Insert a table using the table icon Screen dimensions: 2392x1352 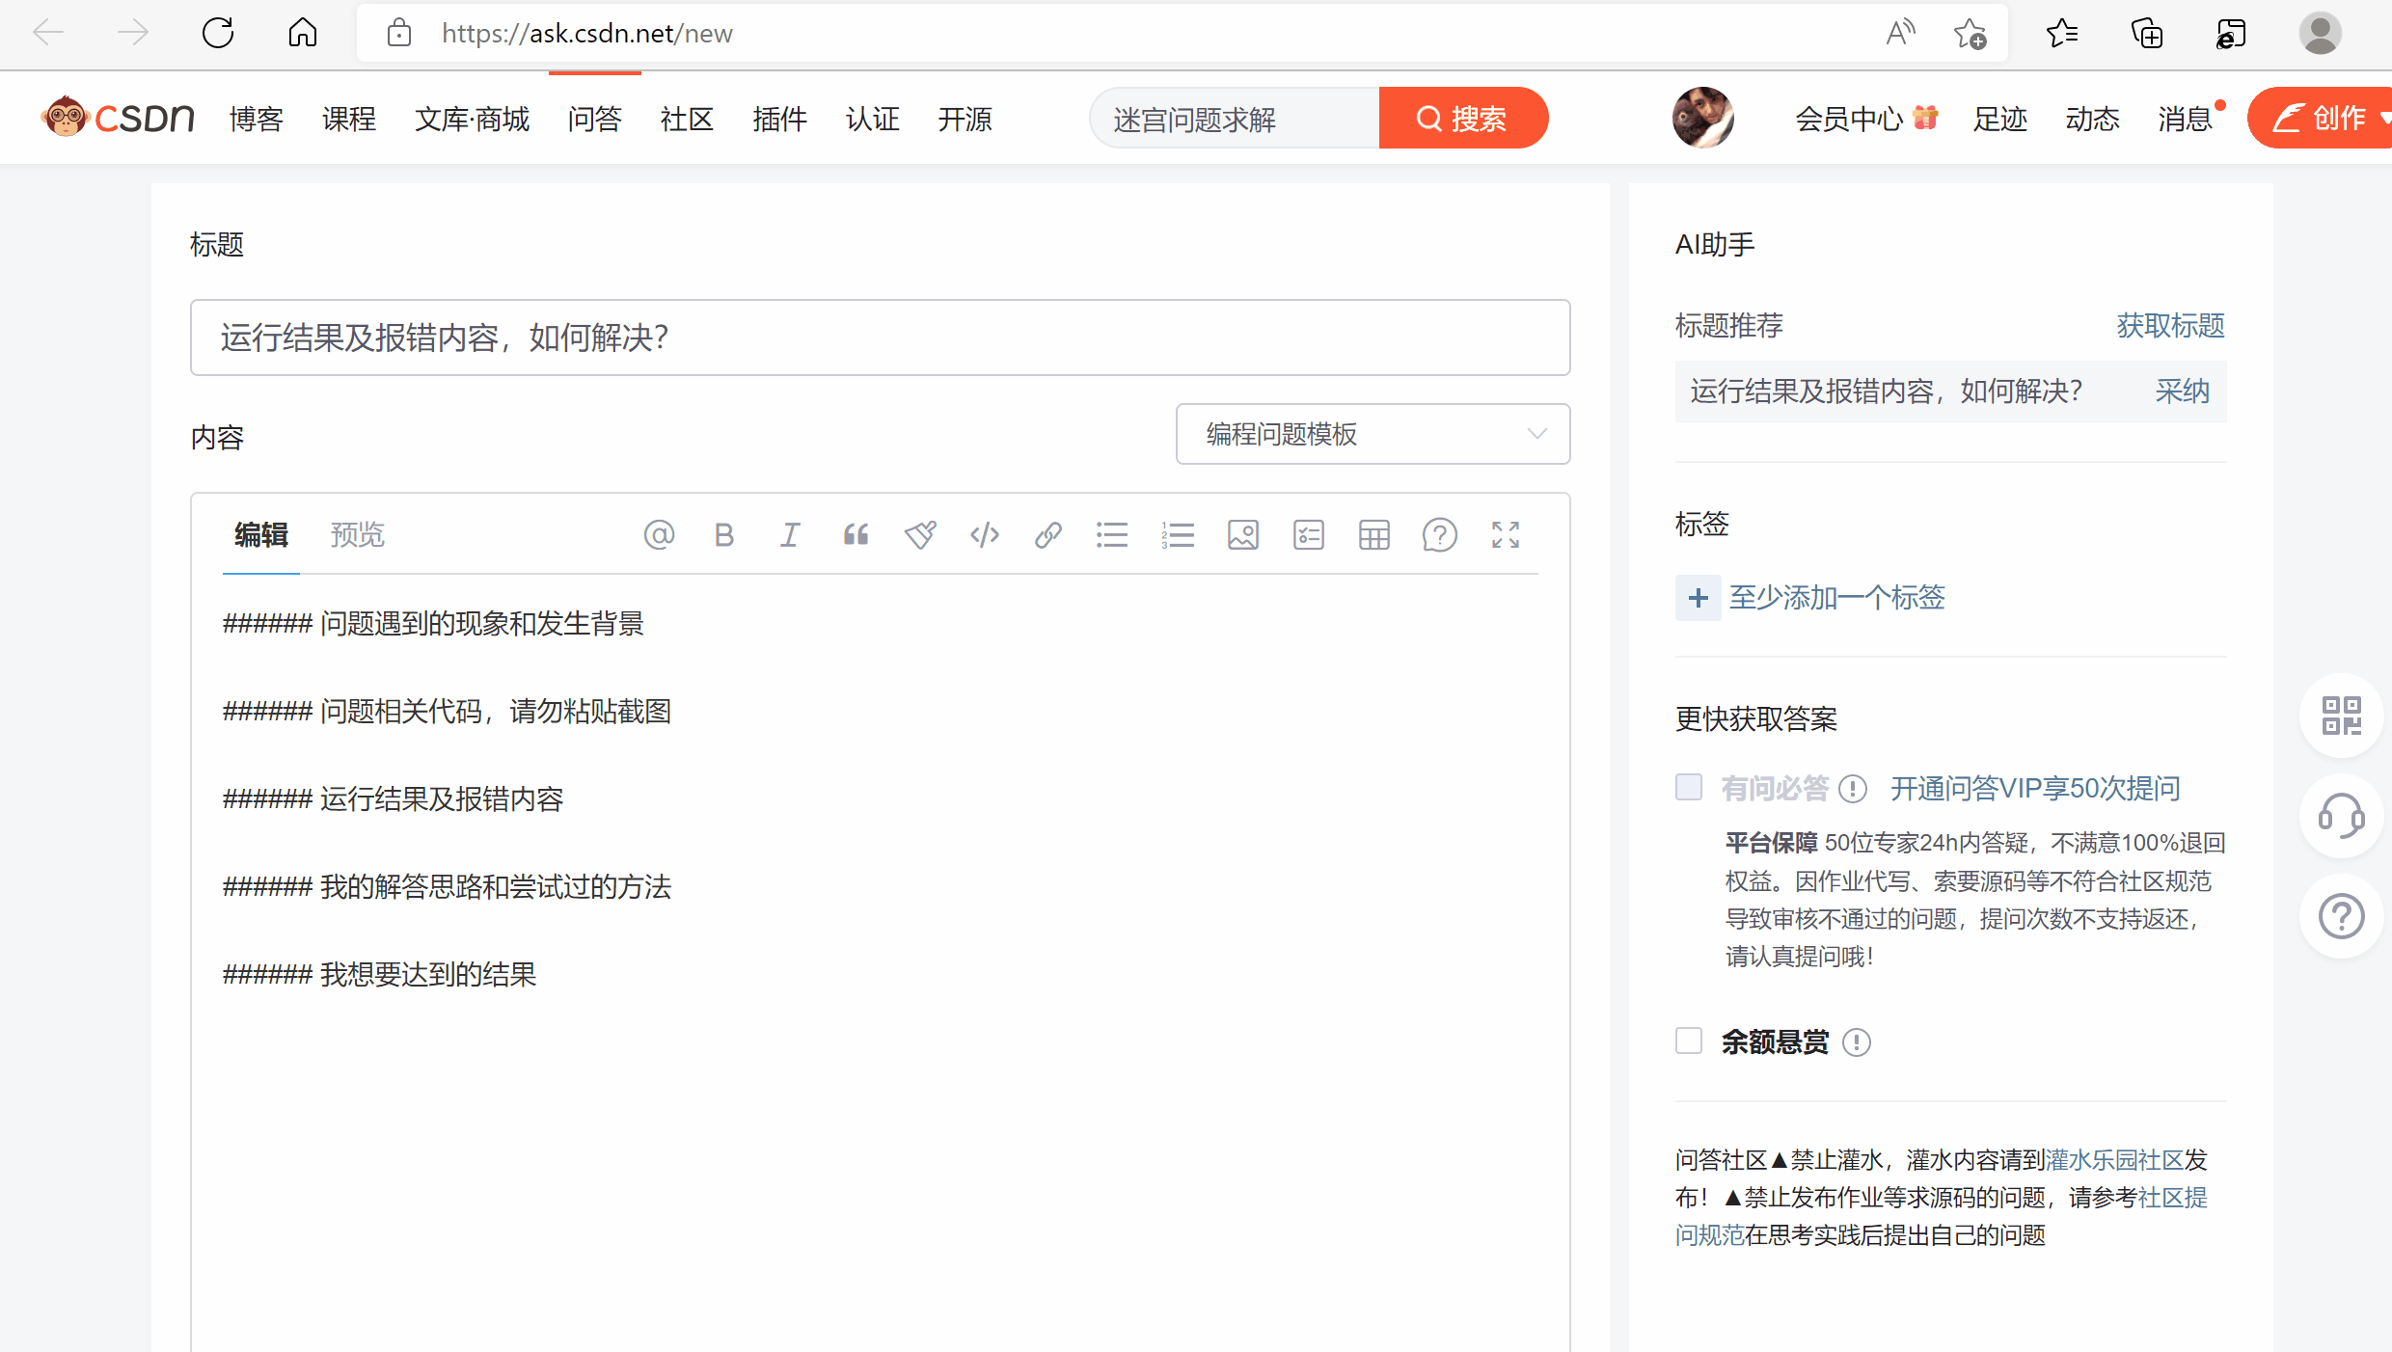1373,535
